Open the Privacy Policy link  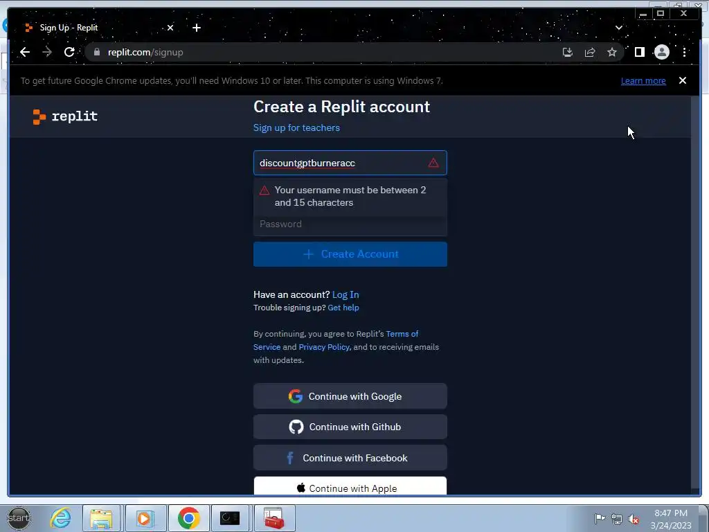coord(324,347)
